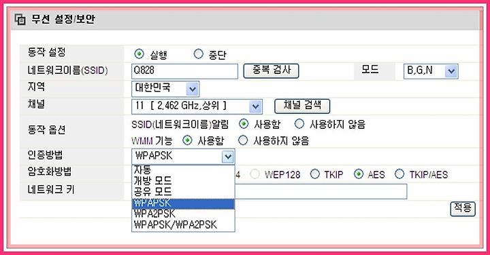
Task: Choose WPA2PSK from authentication list
Action: pos(183,214)
